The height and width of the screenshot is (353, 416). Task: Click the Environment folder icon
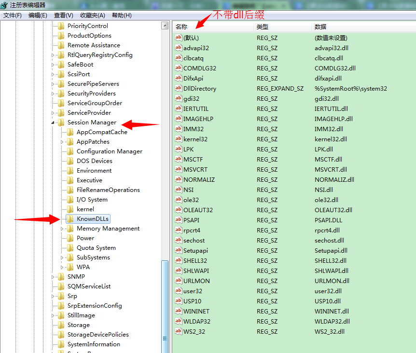tap(70, 170)
